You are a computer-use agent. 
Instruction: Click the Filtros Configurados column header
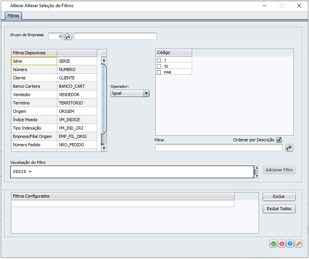[x=123, y=196]
